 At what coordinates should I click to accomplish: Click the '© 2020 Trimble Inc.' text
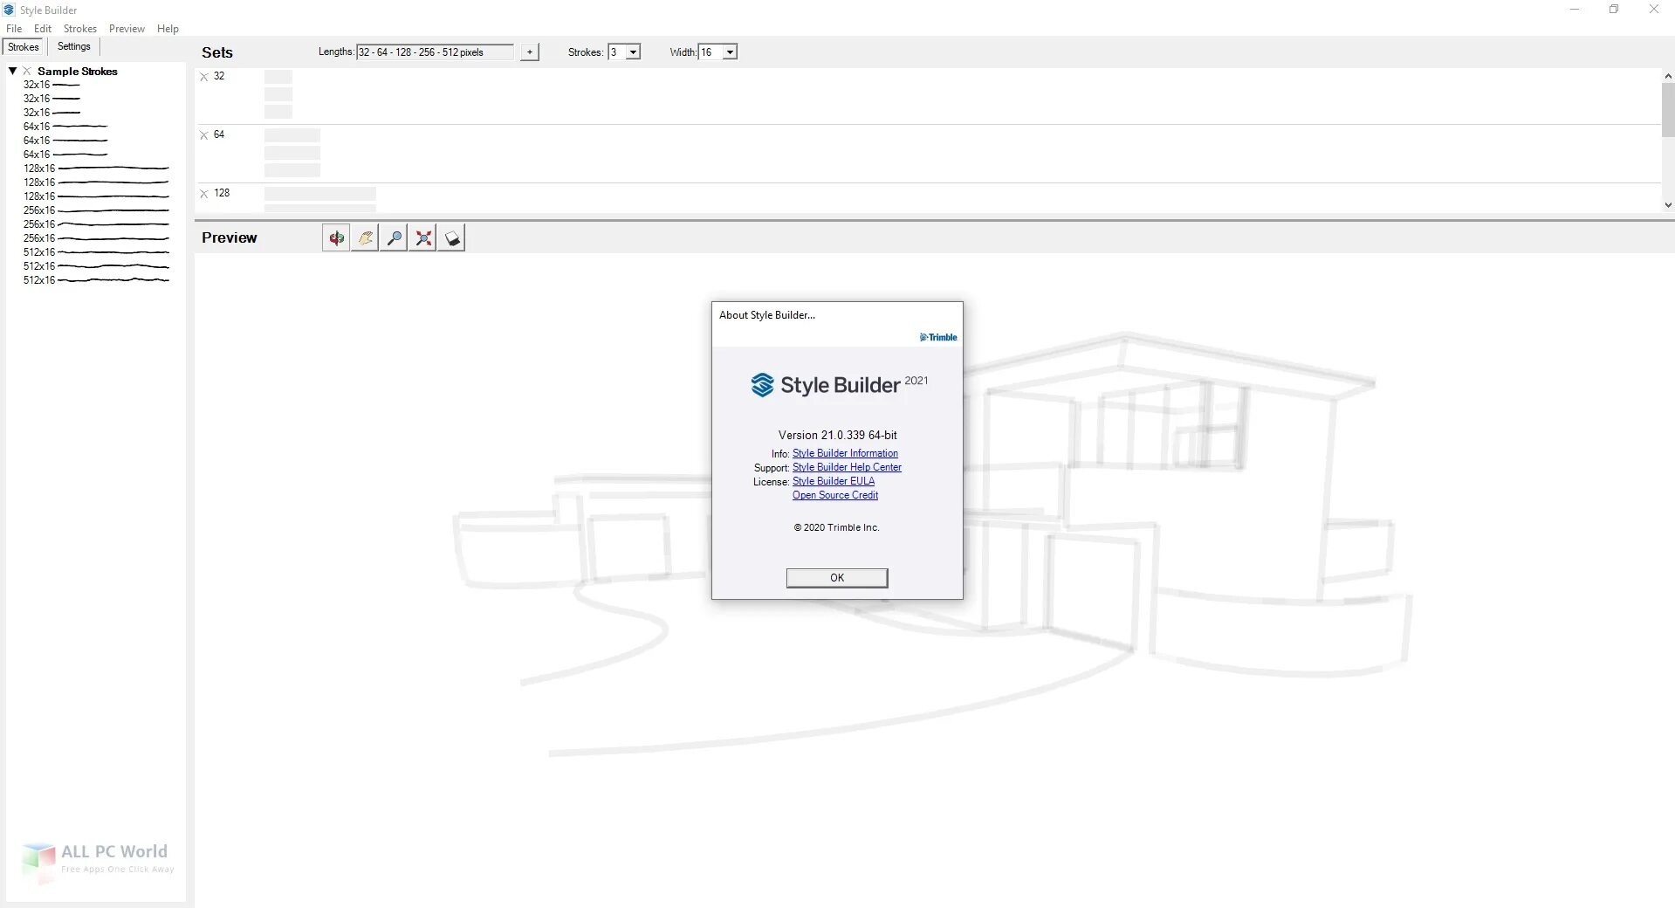click(x=836, y=527)
